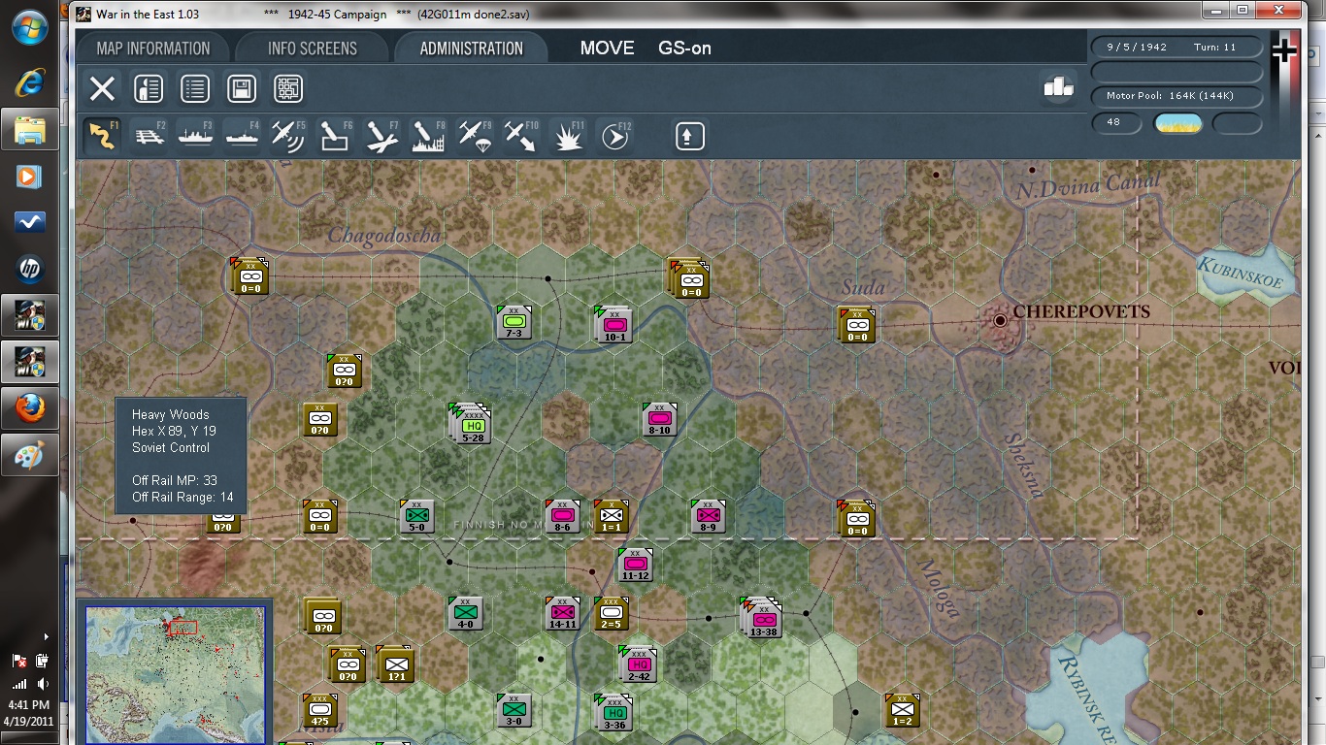Open Firefox from the taskbar
Image resolution: width=1326 pixels, height=745 pixels.
point(30,409)
